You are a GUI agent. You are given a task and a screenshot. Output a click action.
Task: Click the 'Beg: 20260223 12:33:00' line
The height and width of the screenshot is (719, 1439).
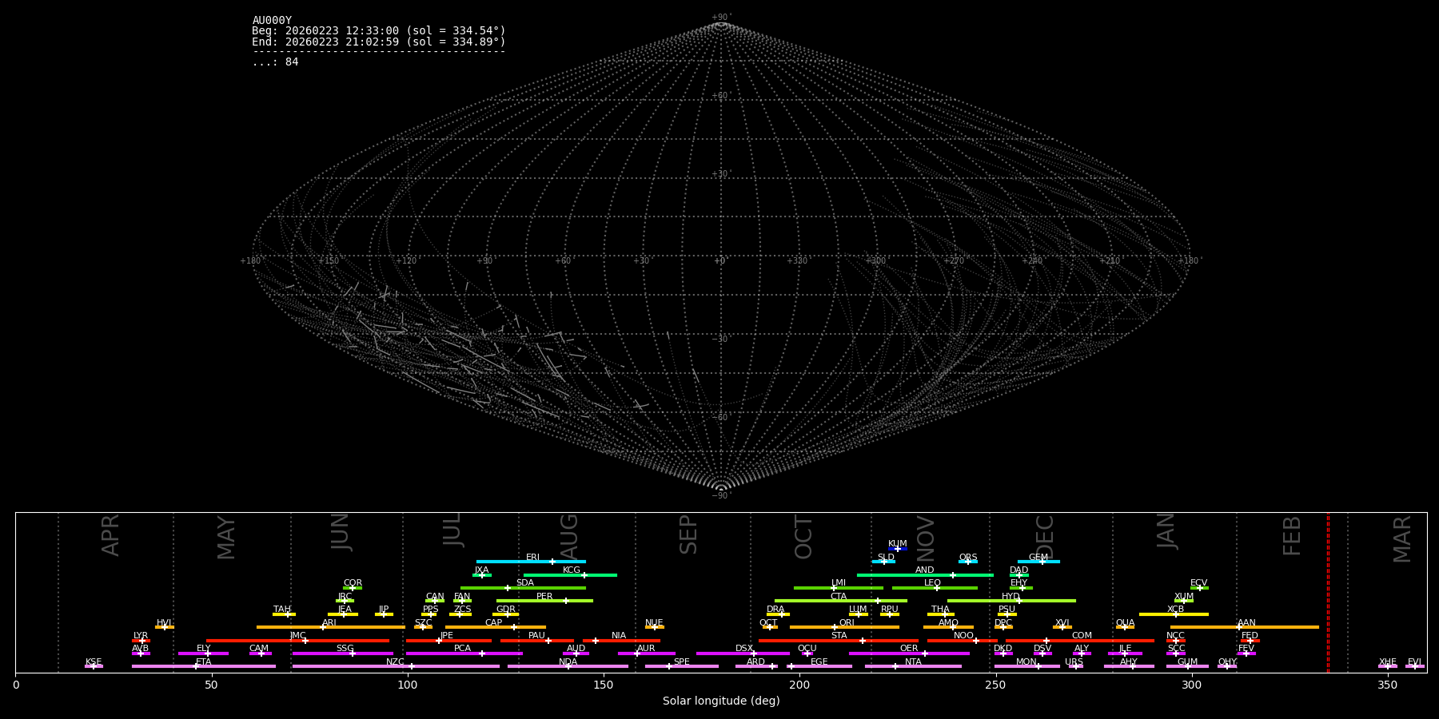379,31
